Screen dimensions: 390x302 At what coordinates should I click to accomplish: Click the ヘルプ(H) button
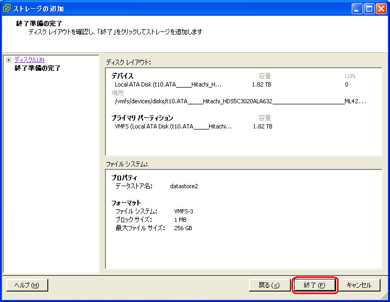click(27, 285)
